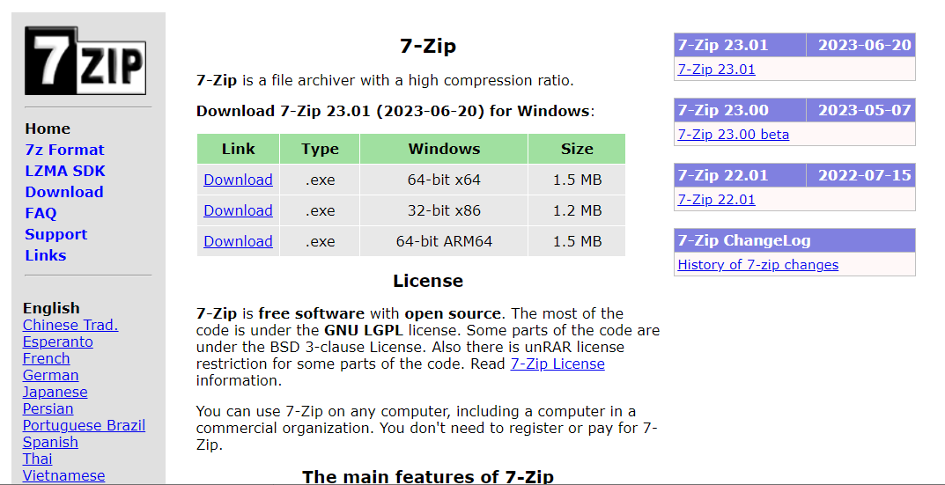This screenshot has width=945, height=485.
Task: Open the Support page
Action: coord(55,234)
